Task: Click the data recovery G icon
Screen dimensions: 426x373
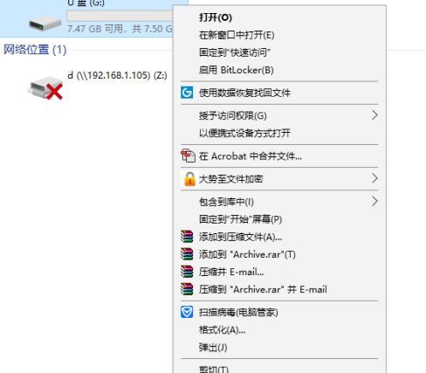Action: (x=187, y=93)
